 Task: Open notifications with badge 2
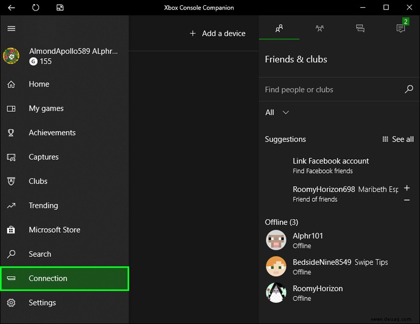tap(401, 28)
